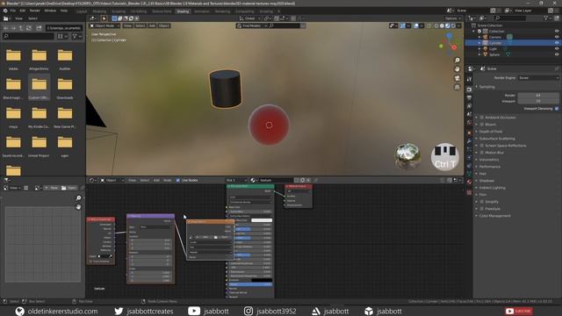The height and width of the screenshot is (316, 562).
Task: Open the Window menu
Action: 50,11
